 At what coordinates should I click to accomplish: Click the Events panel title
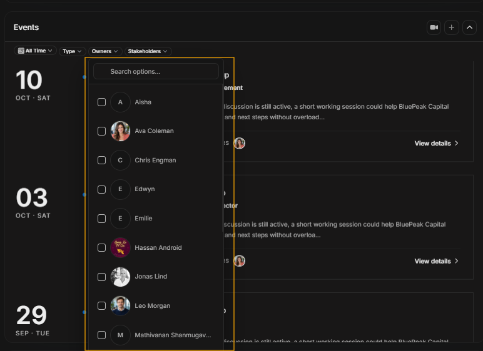(26, 27)
